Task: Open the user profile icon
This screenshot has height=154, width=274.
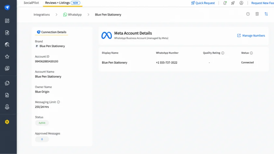Action: tap(241, 3)
